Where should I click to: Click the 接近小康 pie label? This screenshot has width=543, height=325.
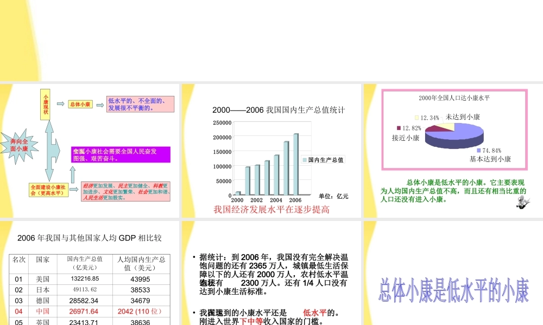pyautogui.click(x=406, y=138)
